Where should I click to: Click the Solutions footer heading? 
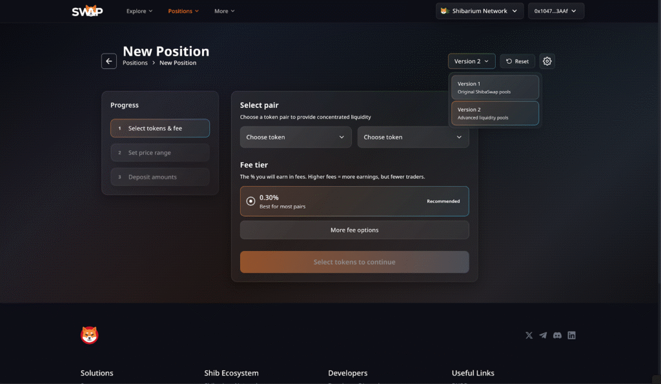(97, 373)
